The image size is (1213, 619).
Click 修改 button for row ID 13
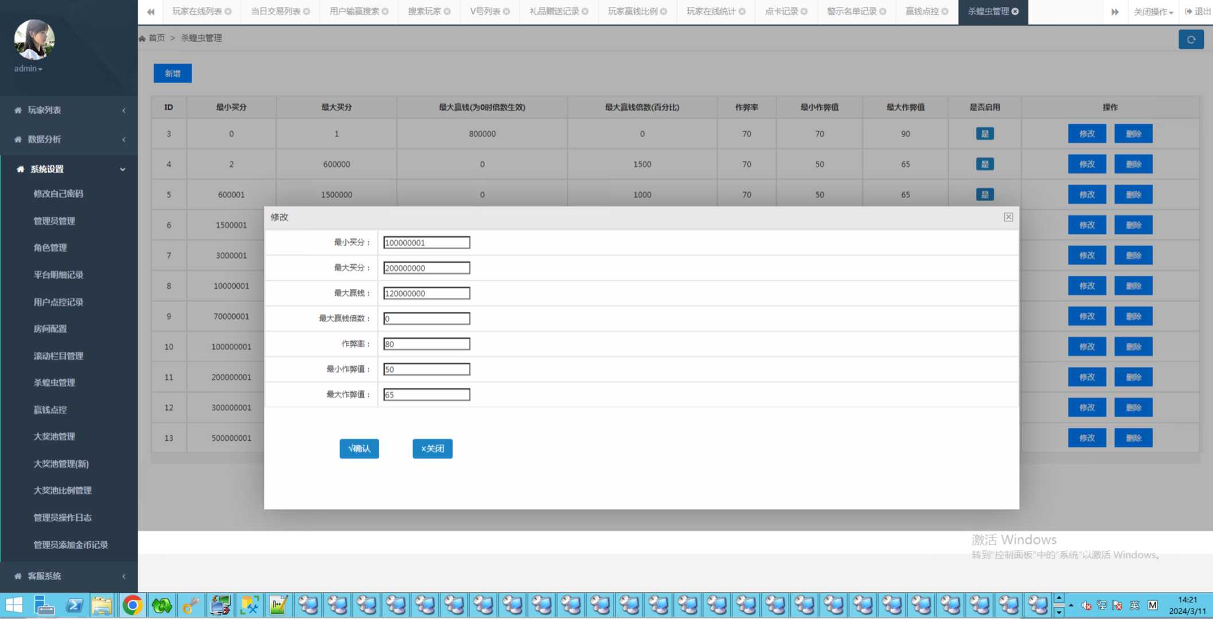pos(1086,438)
